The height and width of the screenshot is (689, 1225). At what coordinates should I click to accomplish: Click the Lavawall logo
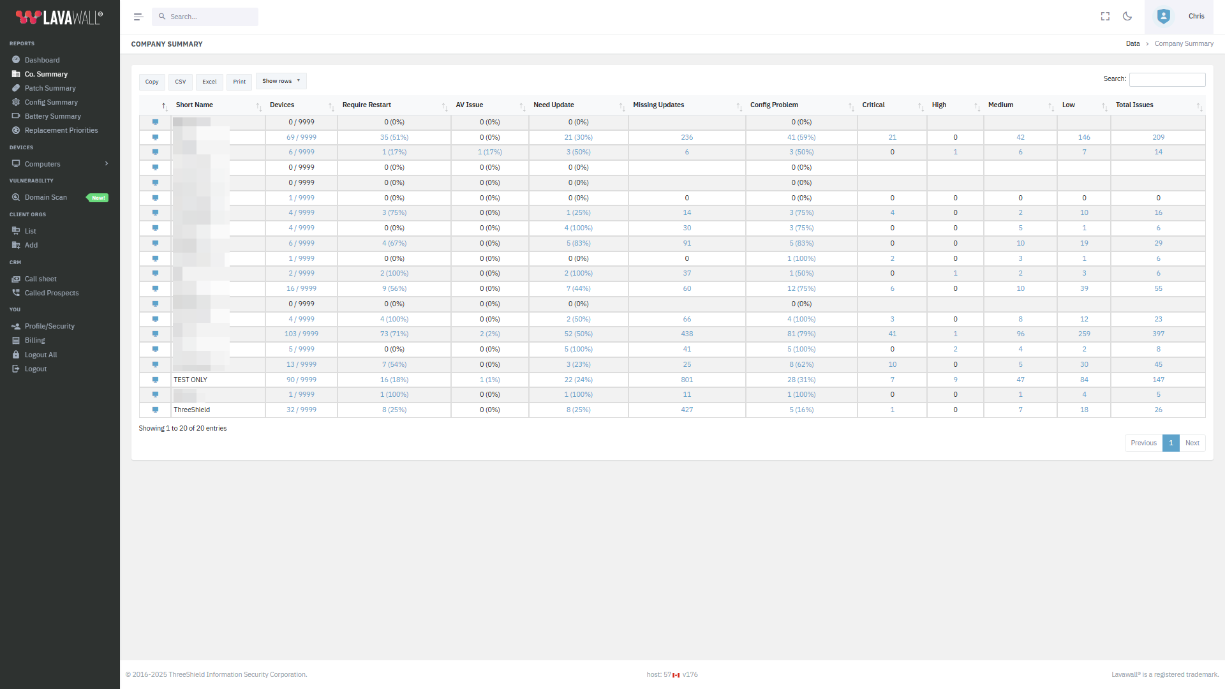(59, 17)
